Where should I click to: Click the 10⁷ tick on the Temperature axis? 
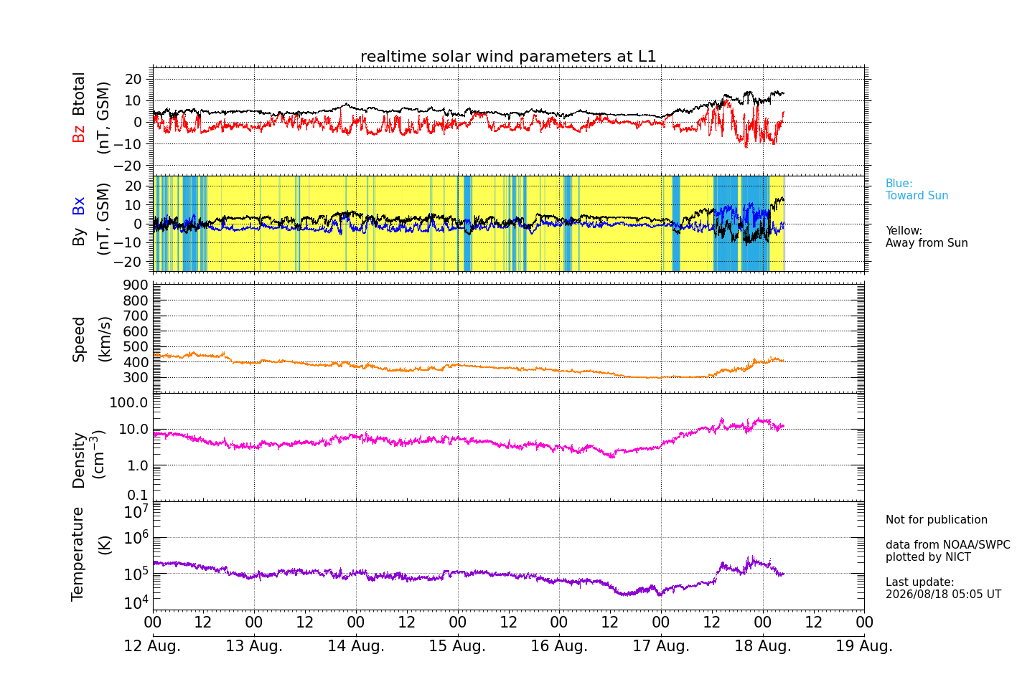point(136,512)
